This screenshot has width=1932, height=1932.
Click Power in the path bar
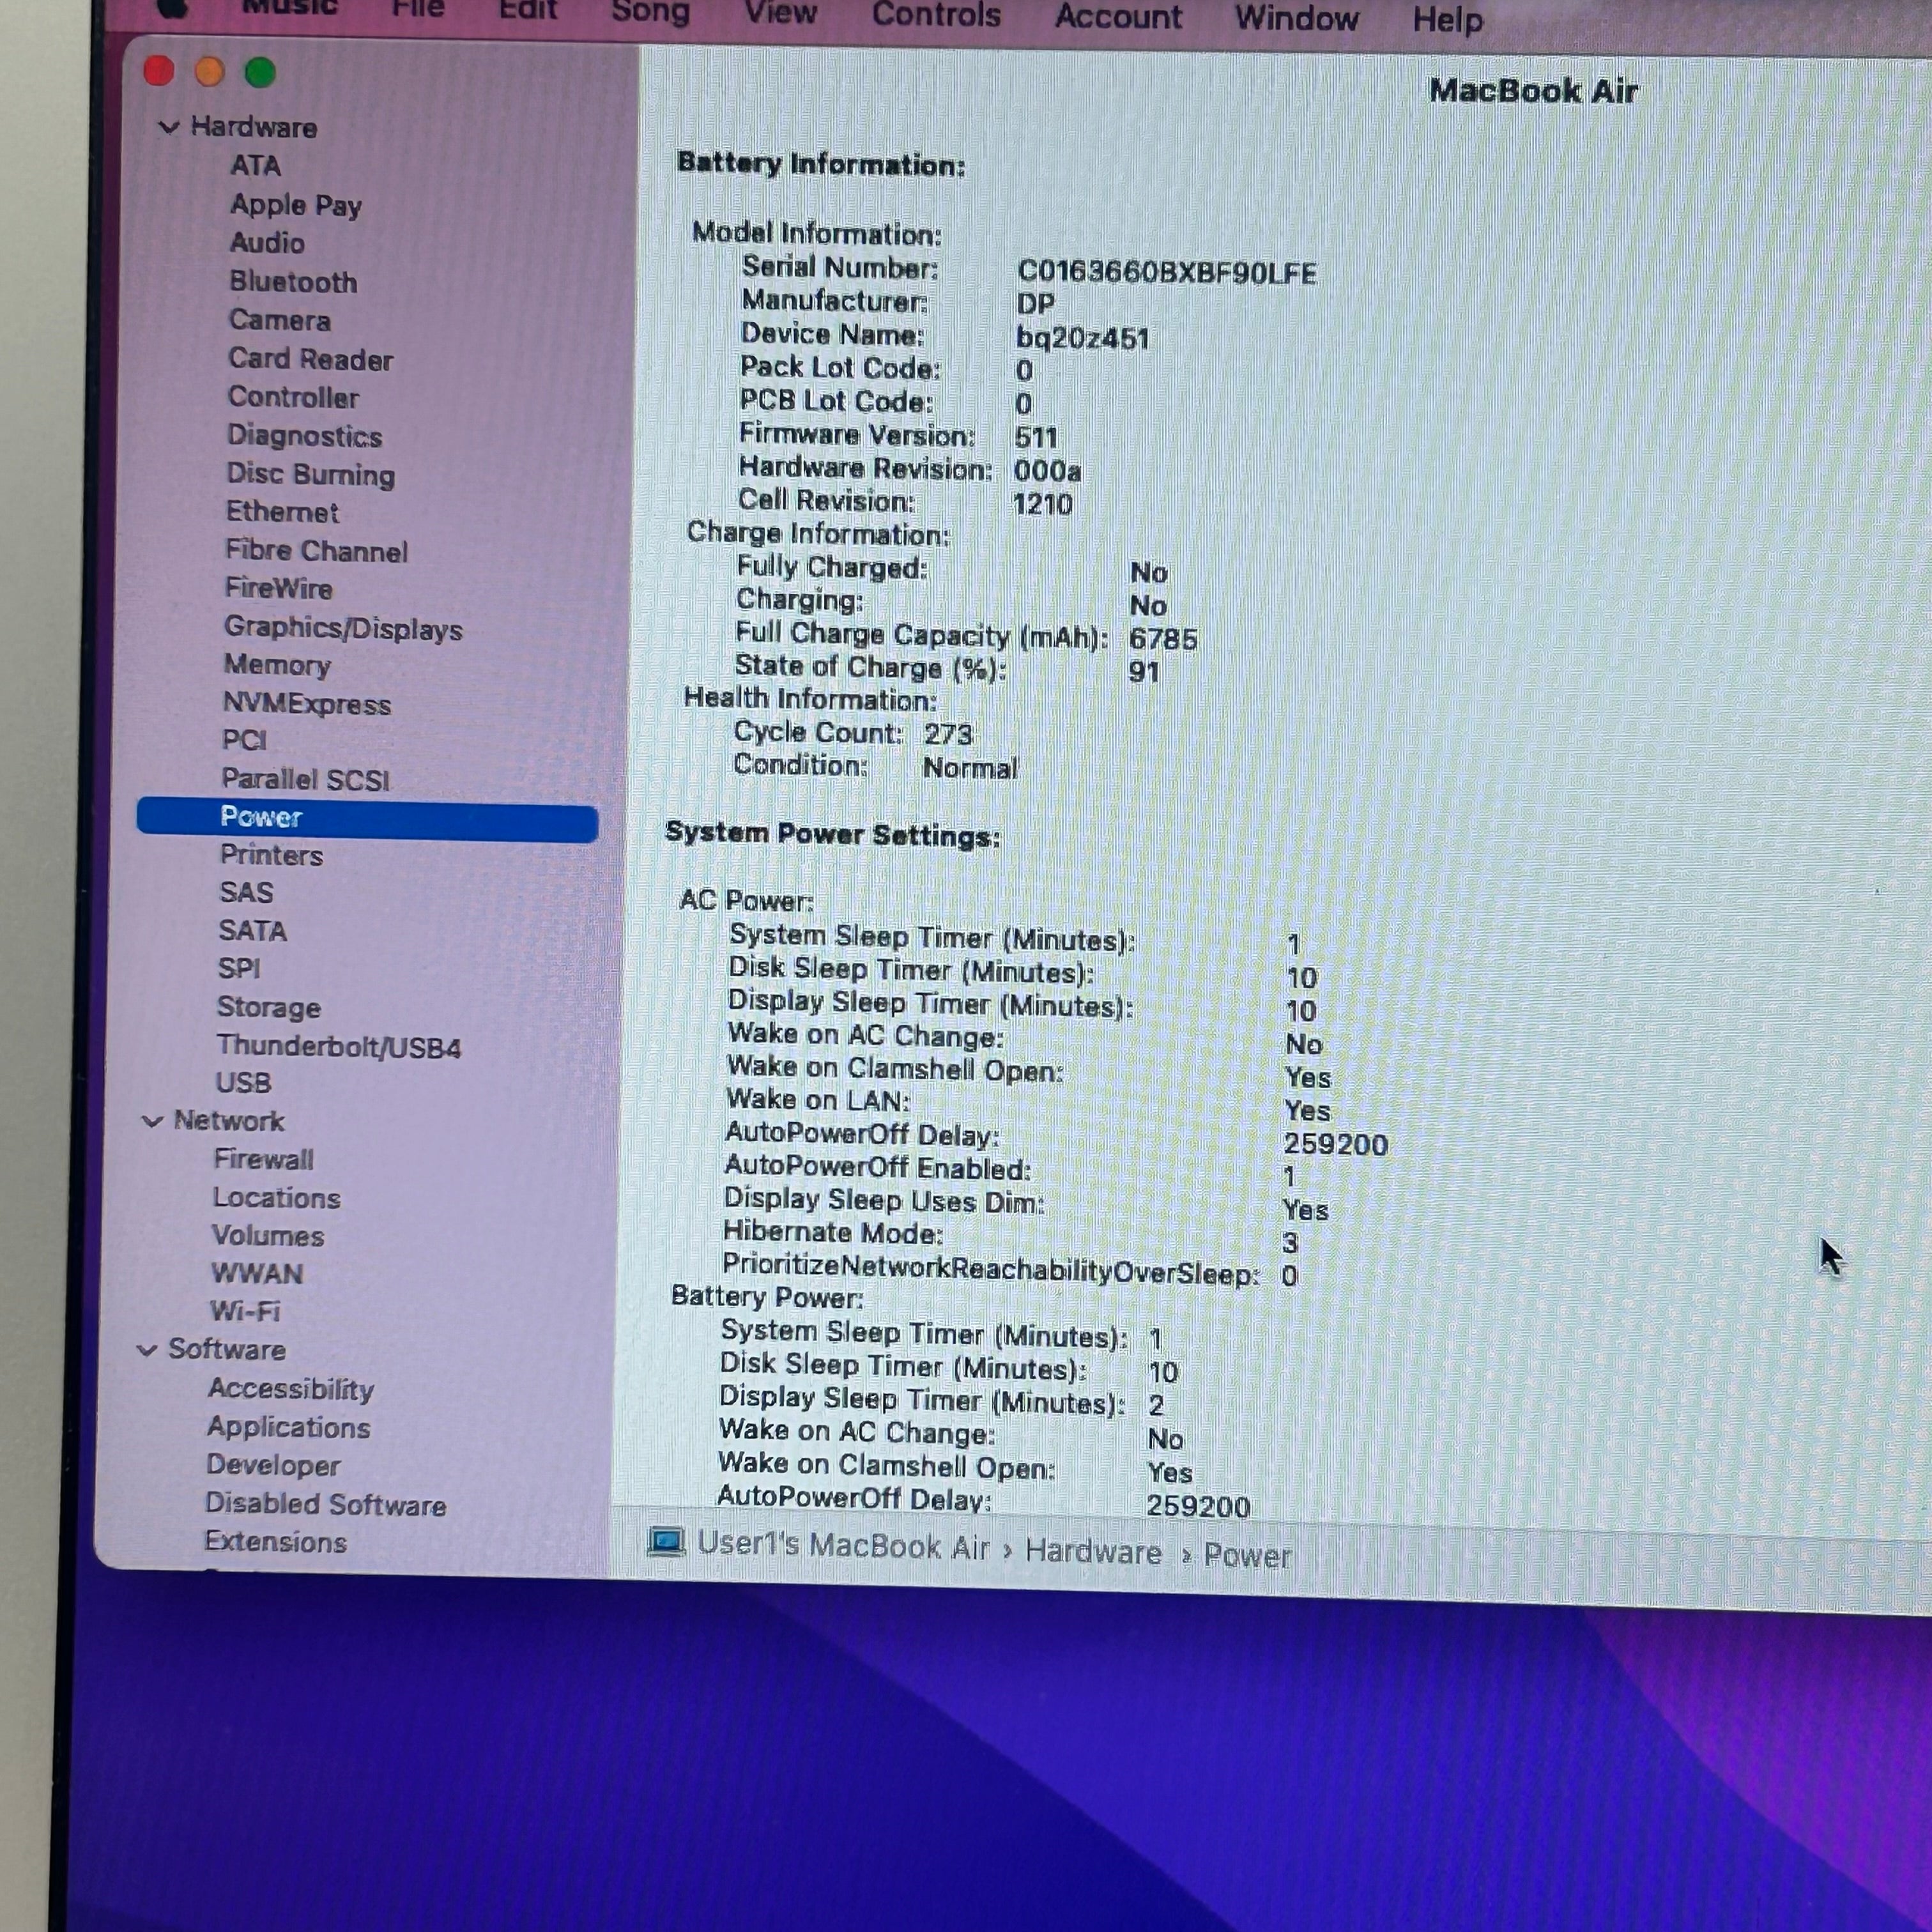(x=1247, y=1556)
